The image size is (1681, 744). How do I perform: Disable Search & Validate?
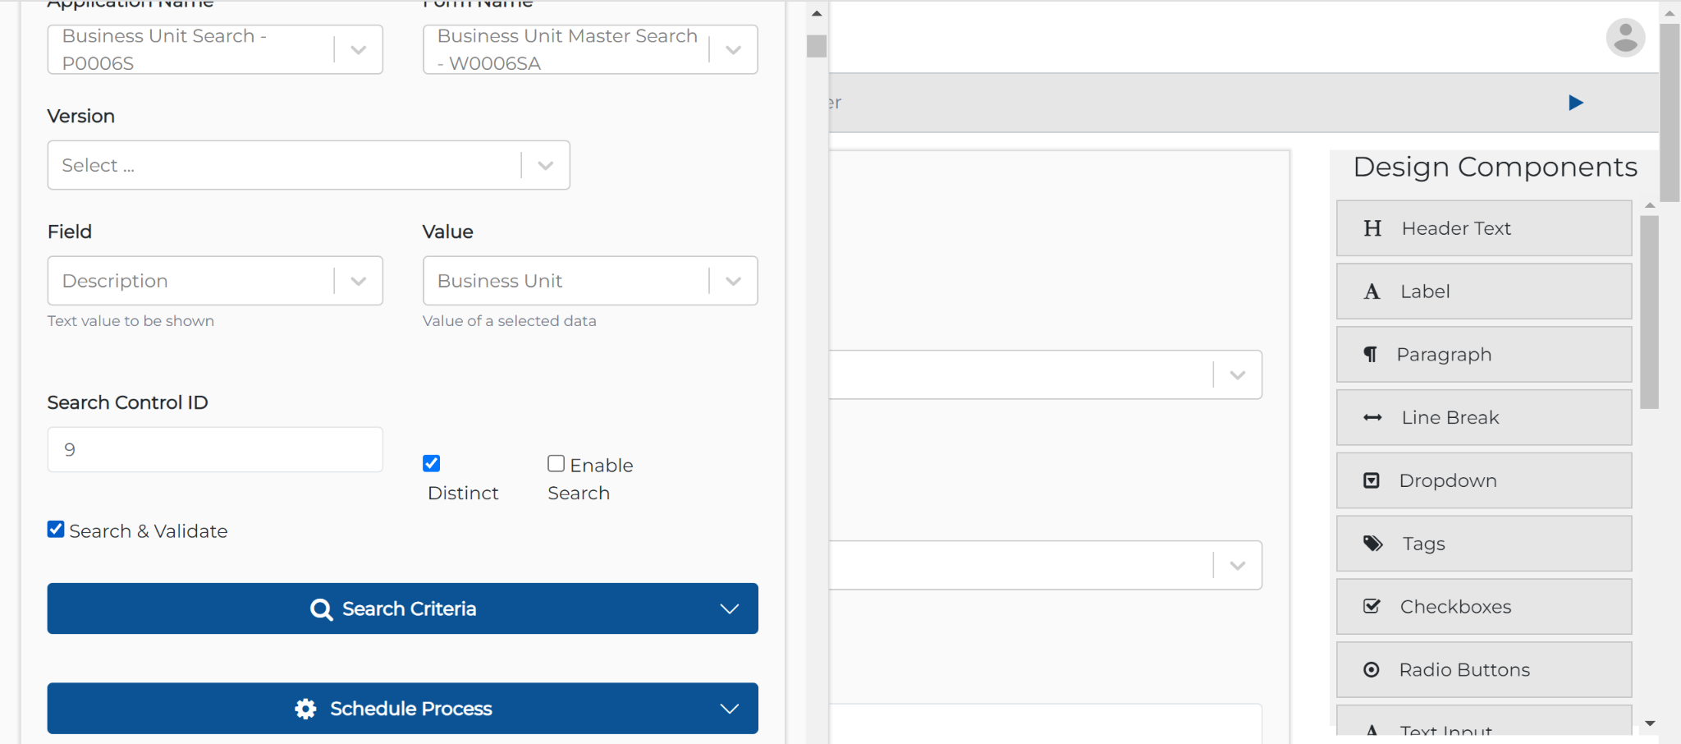55,529
